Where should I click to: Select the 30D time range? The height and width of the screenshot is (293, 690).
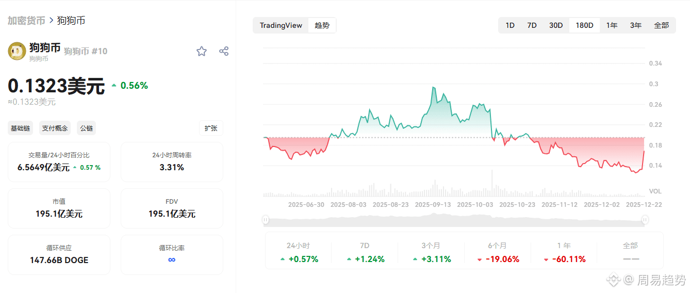tap(556, 25)
